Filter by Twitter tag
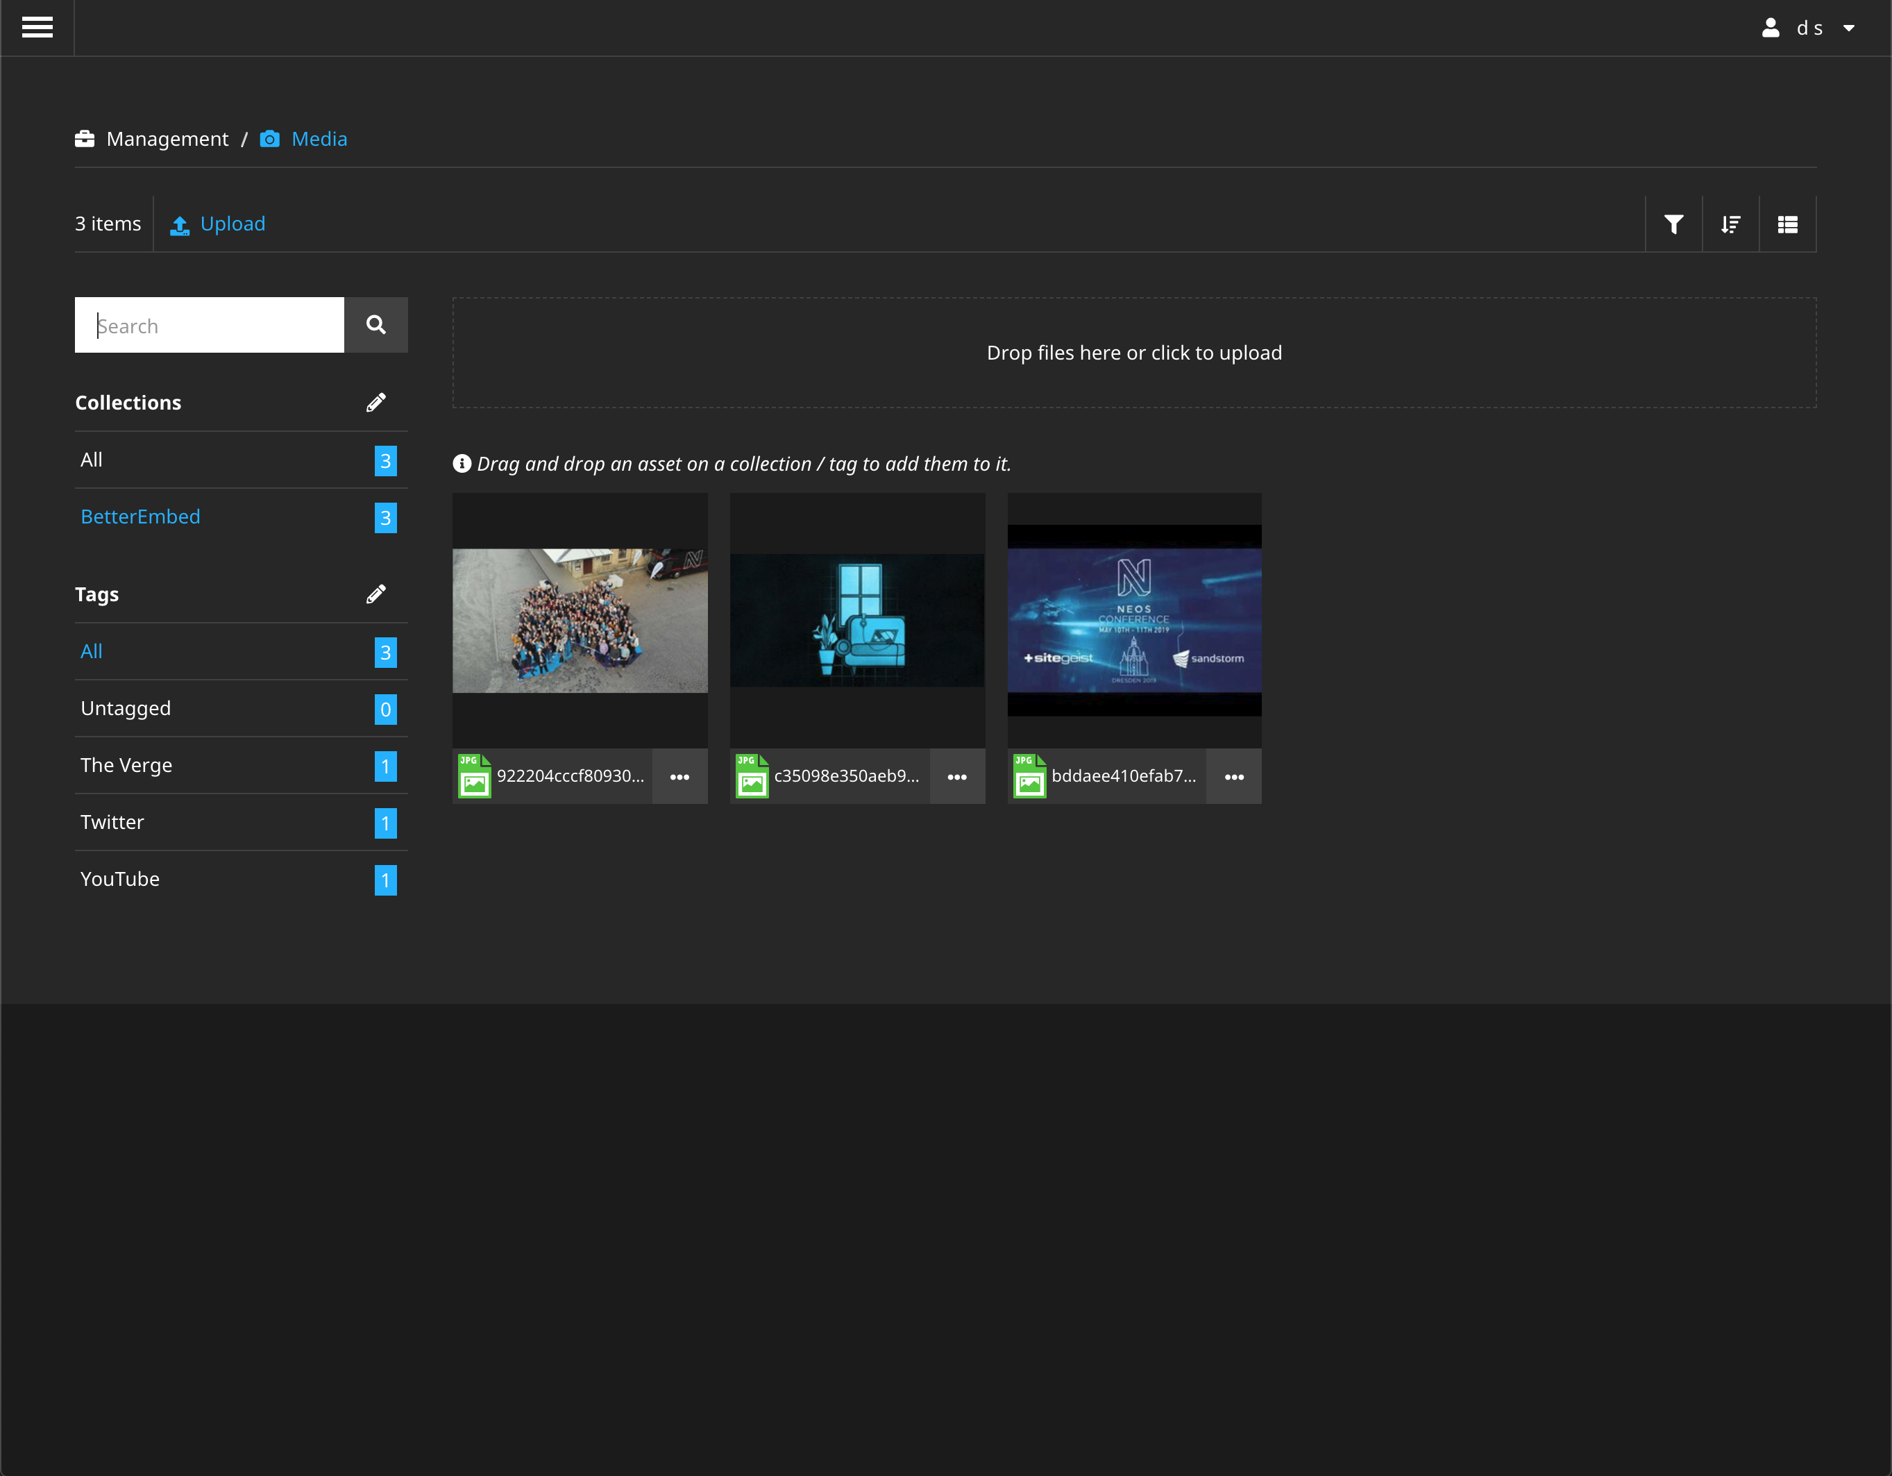The height and width of the screenshot is (1476, 1892). coord(241,823)
